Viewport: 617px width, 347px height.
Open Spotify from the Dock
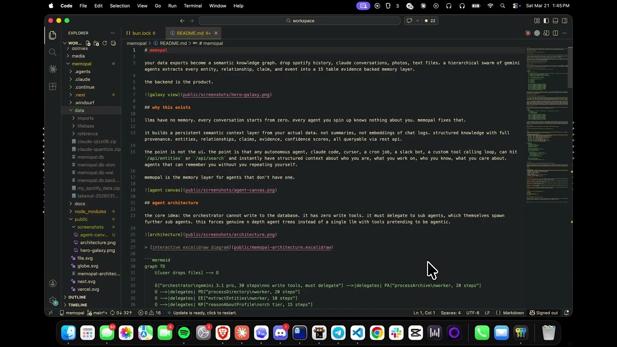(184, 333)
